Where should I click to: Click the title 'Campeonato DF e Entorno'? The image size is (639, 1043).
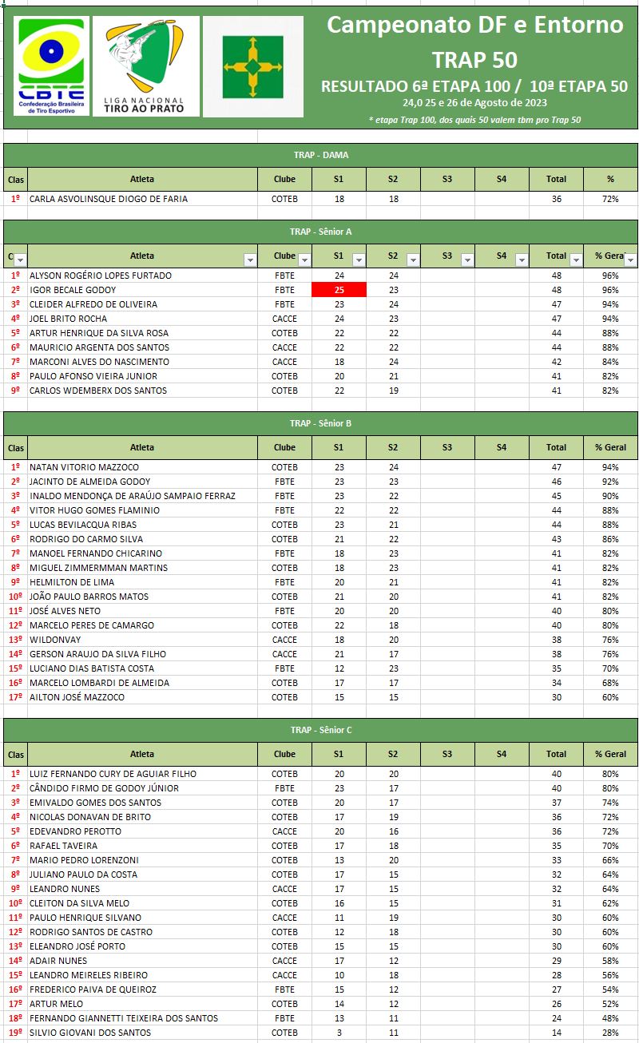tap(475, 25)
